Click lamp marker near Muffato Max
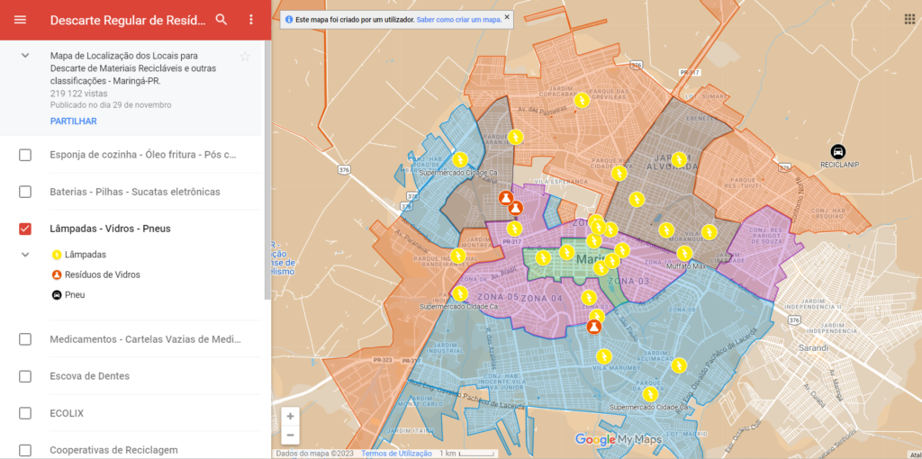This screenshot has width=922, height=459. pos(684,253)
